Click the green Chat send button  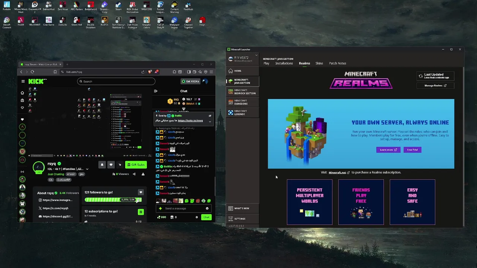coord(206,217)
